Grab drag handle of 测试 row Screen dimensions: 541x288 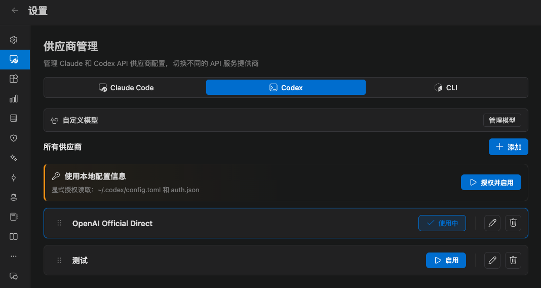point(59,261)
